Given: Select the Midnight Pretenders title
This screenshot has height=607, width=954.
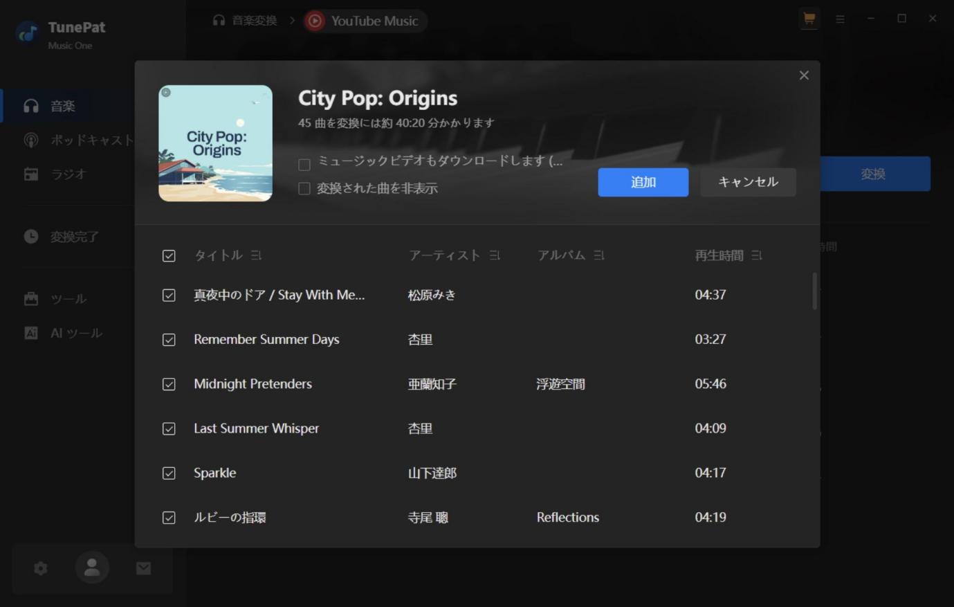Looking at the screenshot, I should (x=253, y=383).
